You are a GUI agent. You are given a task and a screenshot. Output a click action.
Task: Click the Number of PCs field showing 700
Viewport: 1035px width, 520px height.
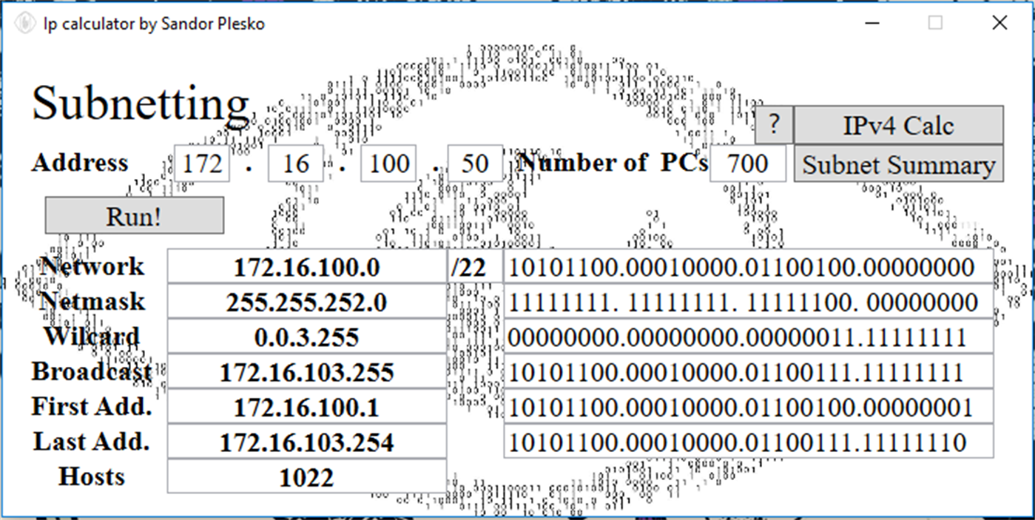pos(747,163)
